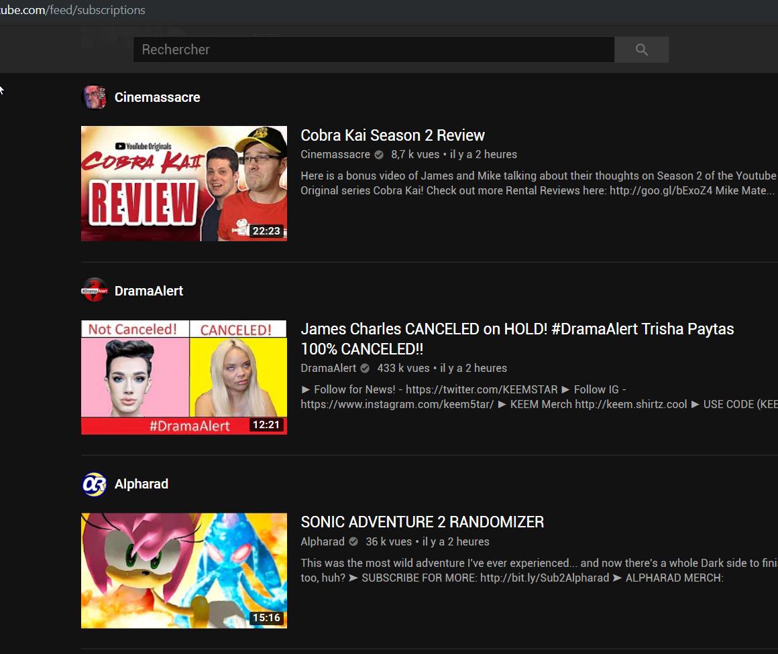778x654 pixels.
Task: Click Cinemassacre channel name under video title
Action: pyautogui.click(x=335, y=154)
